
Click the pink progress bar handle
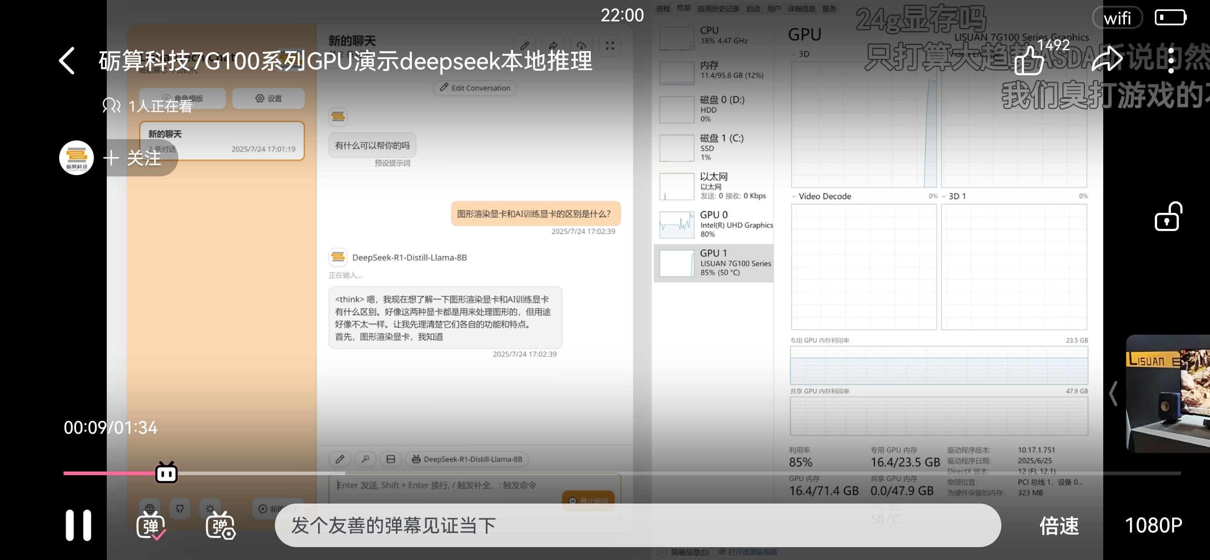point(166,472)
